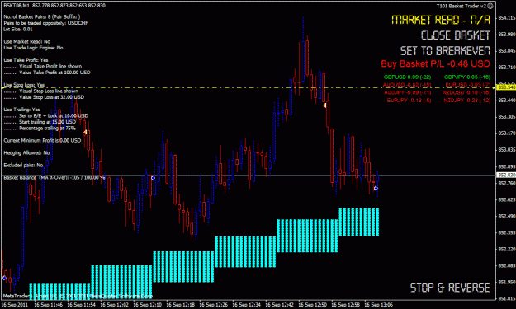
Task: Click the 853.035 price axis label
Action: coord(507,150)
